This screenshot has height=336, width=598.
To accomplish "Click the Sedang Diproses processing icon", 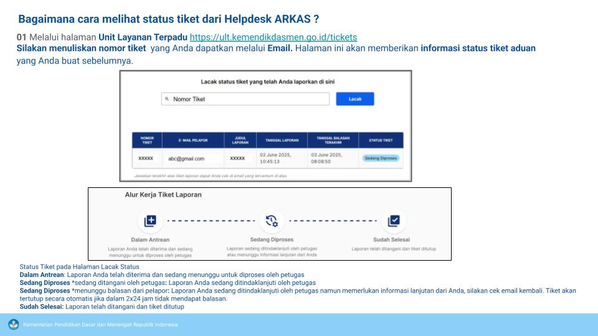I will pyautogui.click(x=272, y=220).
